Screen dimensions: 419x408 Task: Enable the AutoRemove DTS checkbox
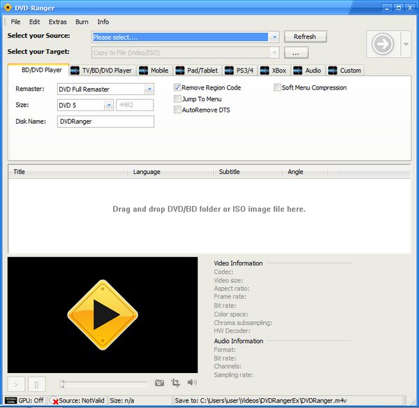[x=177, y=110]
